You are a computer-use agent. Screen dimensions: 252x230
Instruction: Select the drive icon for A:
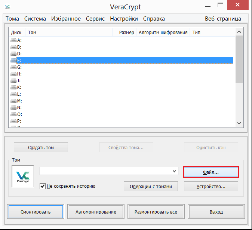tap(13, 40)
